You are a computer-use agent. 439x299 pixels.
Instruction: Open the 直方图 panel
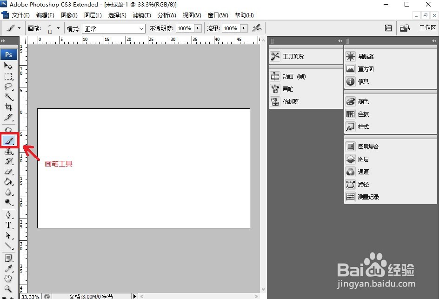coord(390,69)
